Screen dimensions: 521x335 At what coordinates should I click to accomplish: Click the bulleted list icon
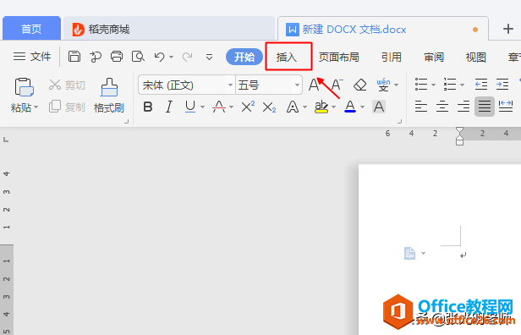point(421,85)
